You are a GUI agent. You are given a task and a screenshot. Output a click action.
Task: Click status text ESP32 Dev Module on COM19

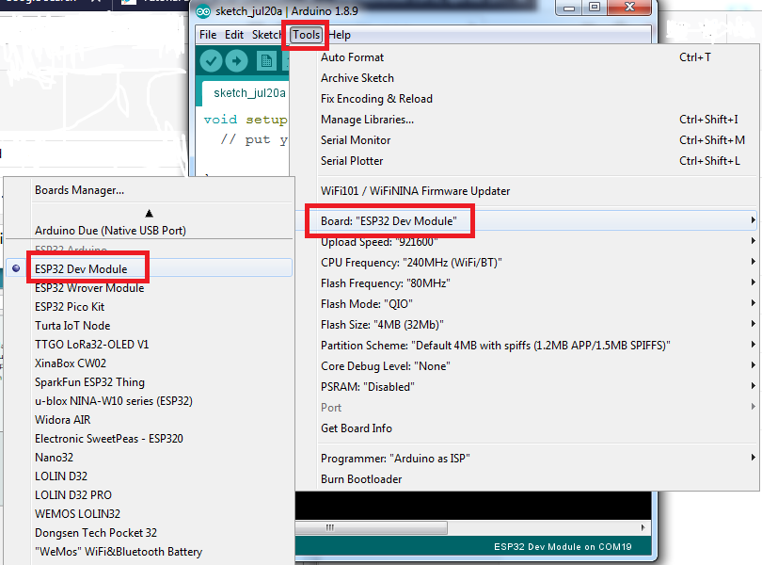coord(563,547)
